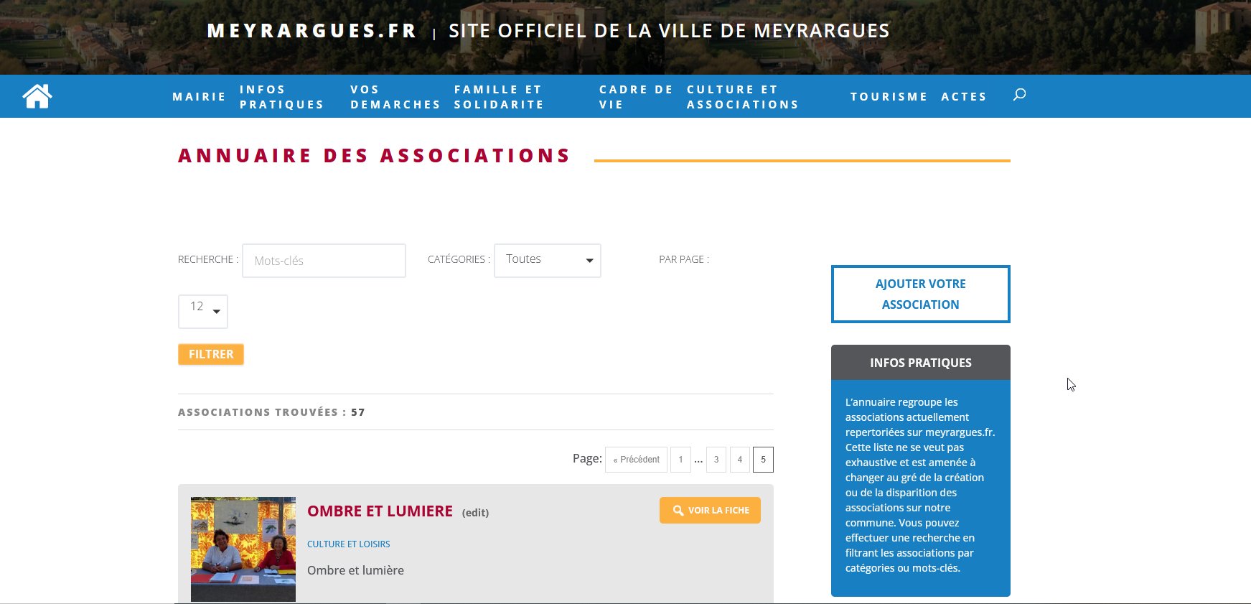Go to page 3 of results
The width and height of the screenshot is (1251, 604).
[716, 460]
